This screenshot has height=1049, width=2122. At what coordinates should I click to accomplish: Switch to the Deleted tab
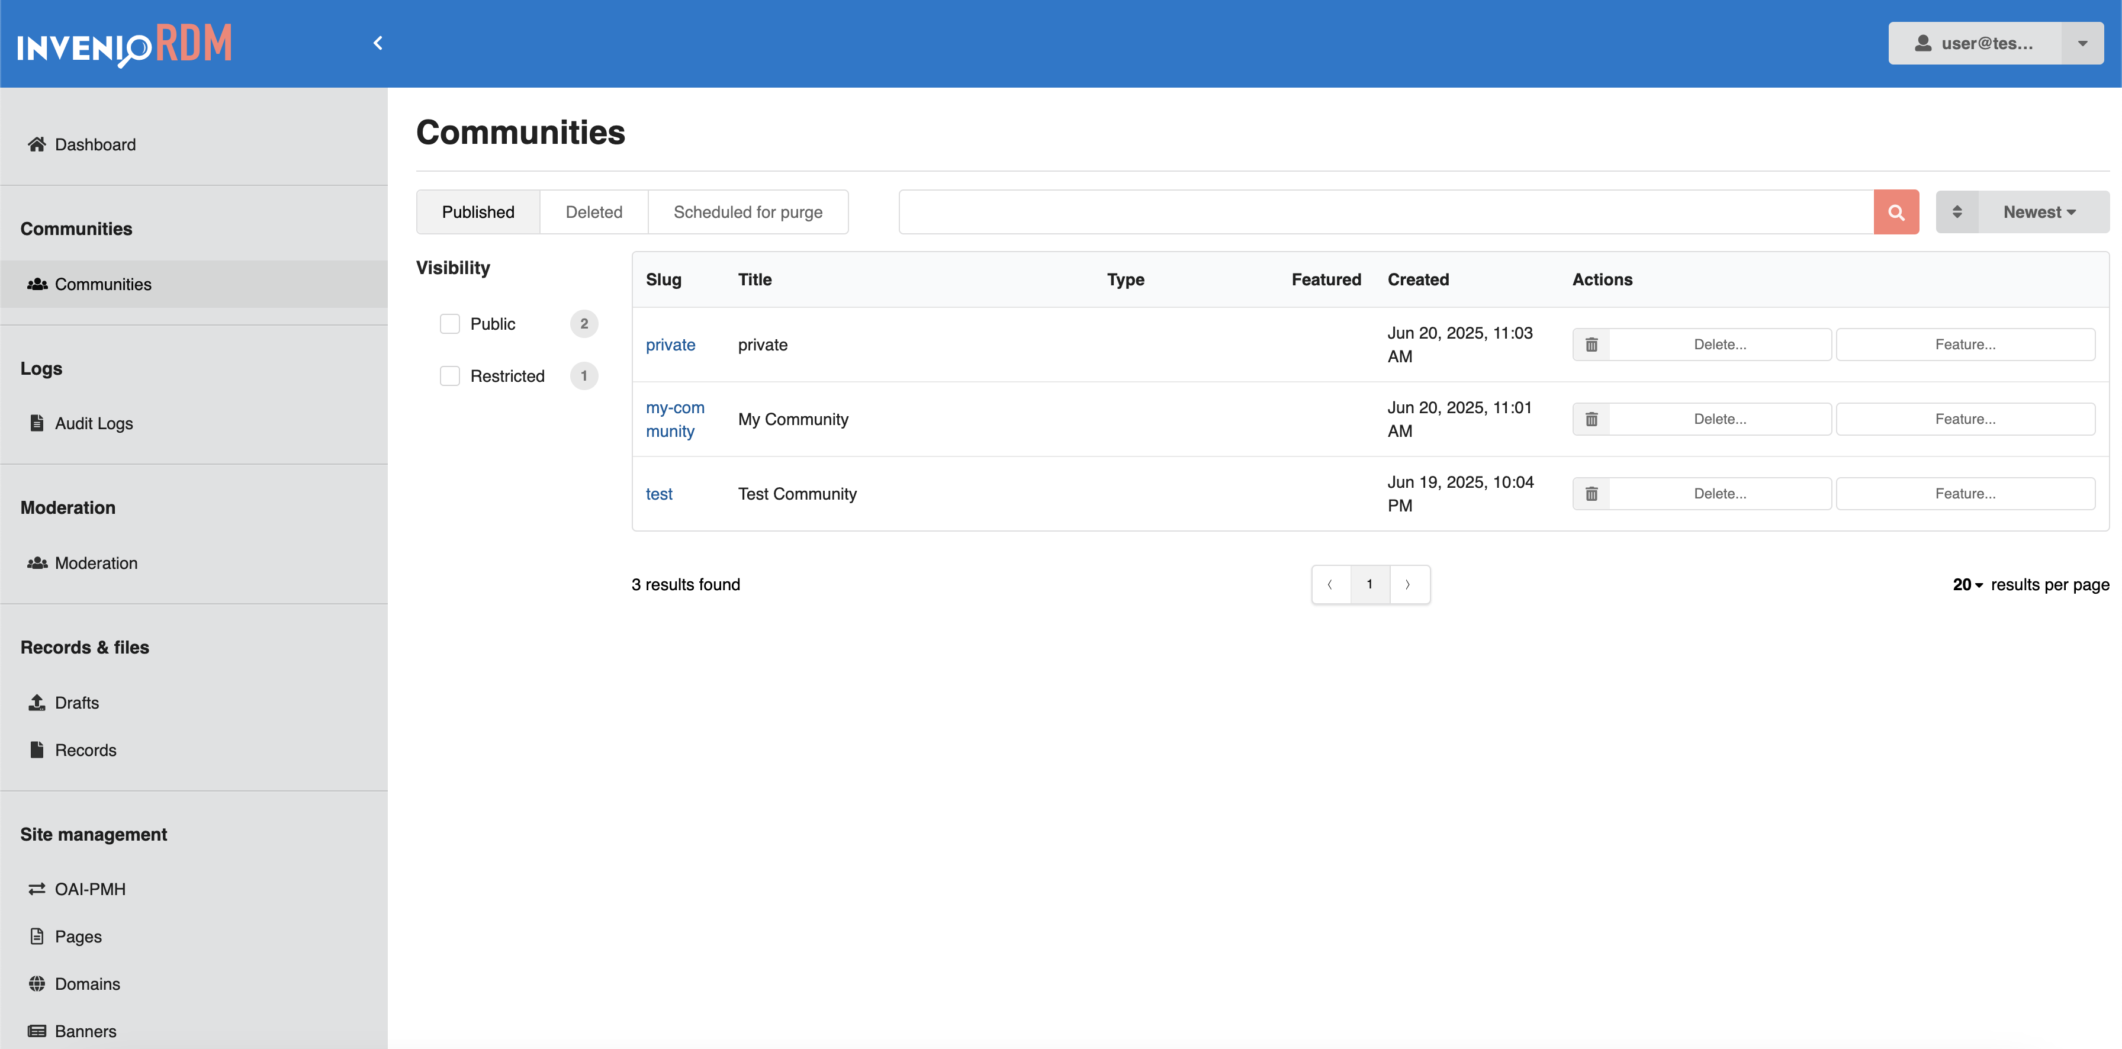coord(594,213)
